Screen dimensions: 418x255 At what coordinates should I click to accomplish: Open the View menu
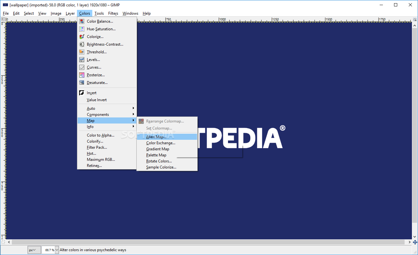tap(42, 13)
